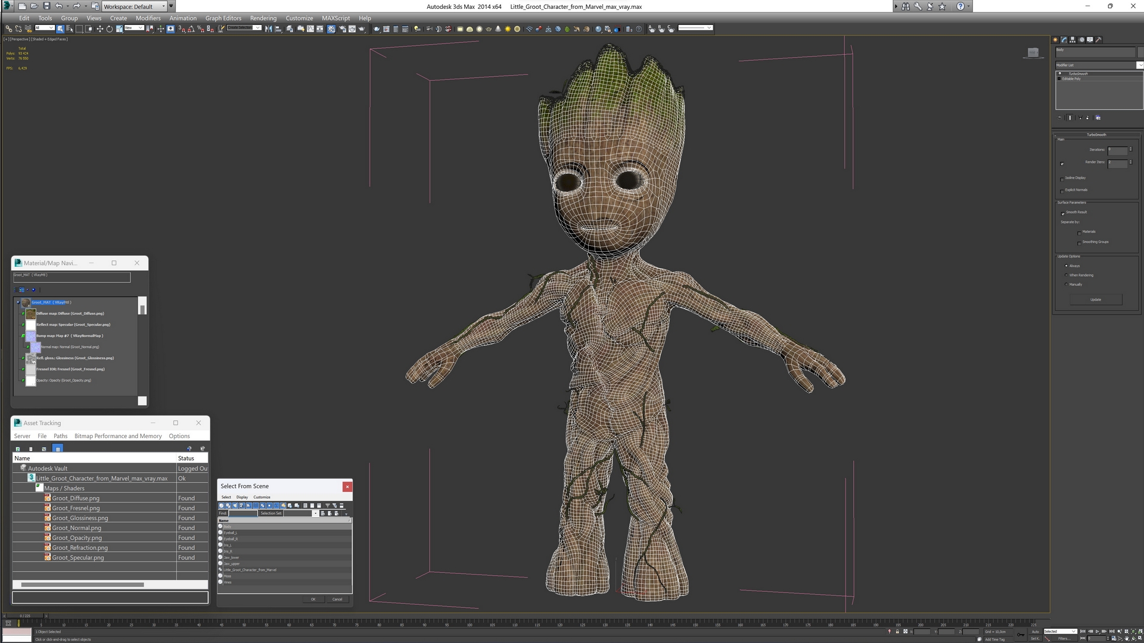Image resolution: width=1144 pixels, height=643 pixels.
Task: Toggle Show End Result icon in modifier stack
Action: point(1070,118)
